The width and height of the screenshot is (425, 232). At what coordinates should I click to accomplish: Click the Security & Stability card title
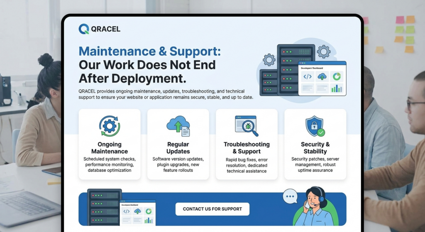315,148
